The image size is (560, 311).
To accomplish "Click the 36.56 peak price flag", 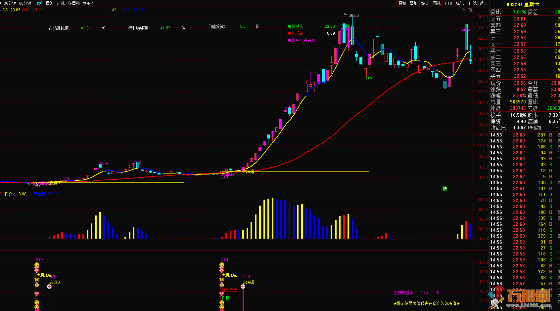I will 351,15.
